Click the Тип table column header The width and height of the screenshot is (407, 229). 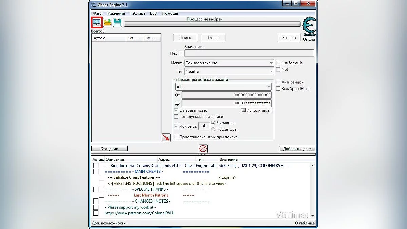[207, 159]
